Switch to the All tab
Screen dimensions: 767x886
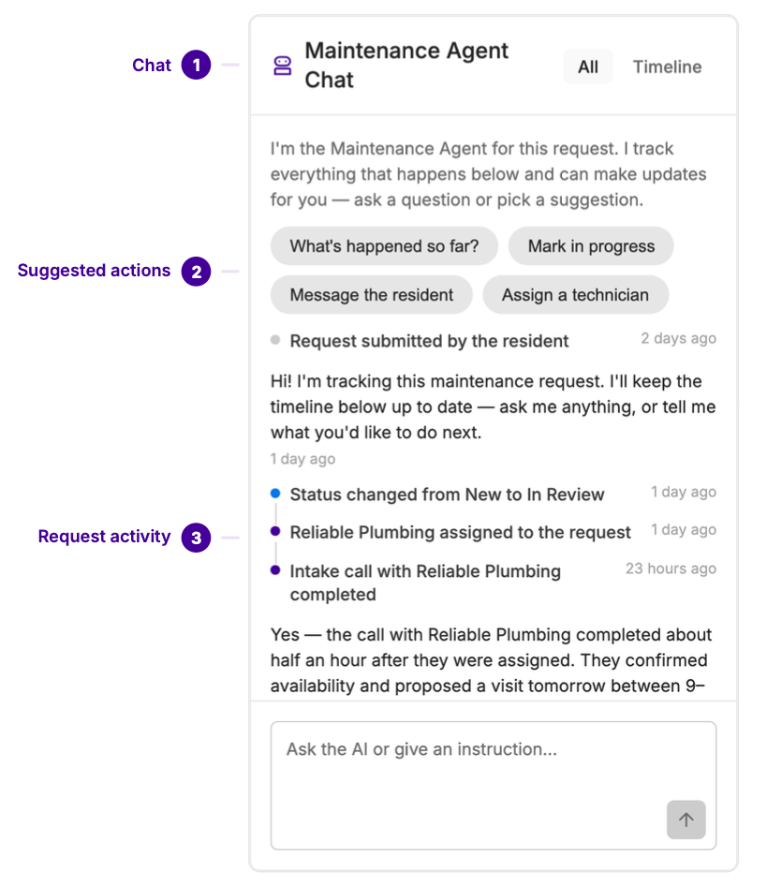click(588, 66)
